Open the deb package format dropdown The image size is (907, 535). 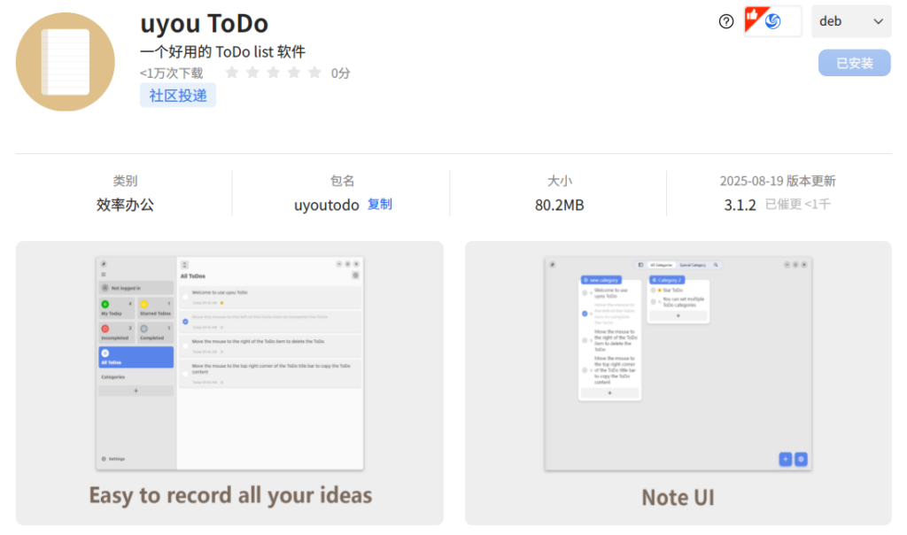pos(850,21)
